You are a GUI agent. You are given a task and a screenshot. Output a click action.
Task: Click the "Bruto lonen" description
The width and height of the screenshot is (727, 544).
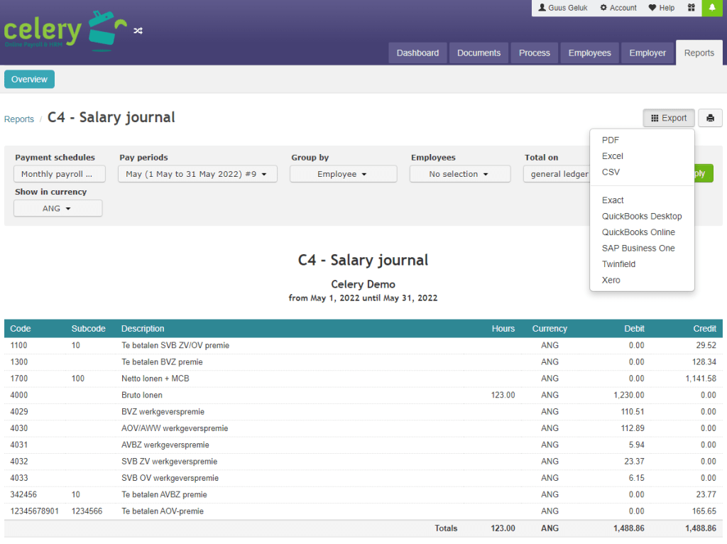142,395
